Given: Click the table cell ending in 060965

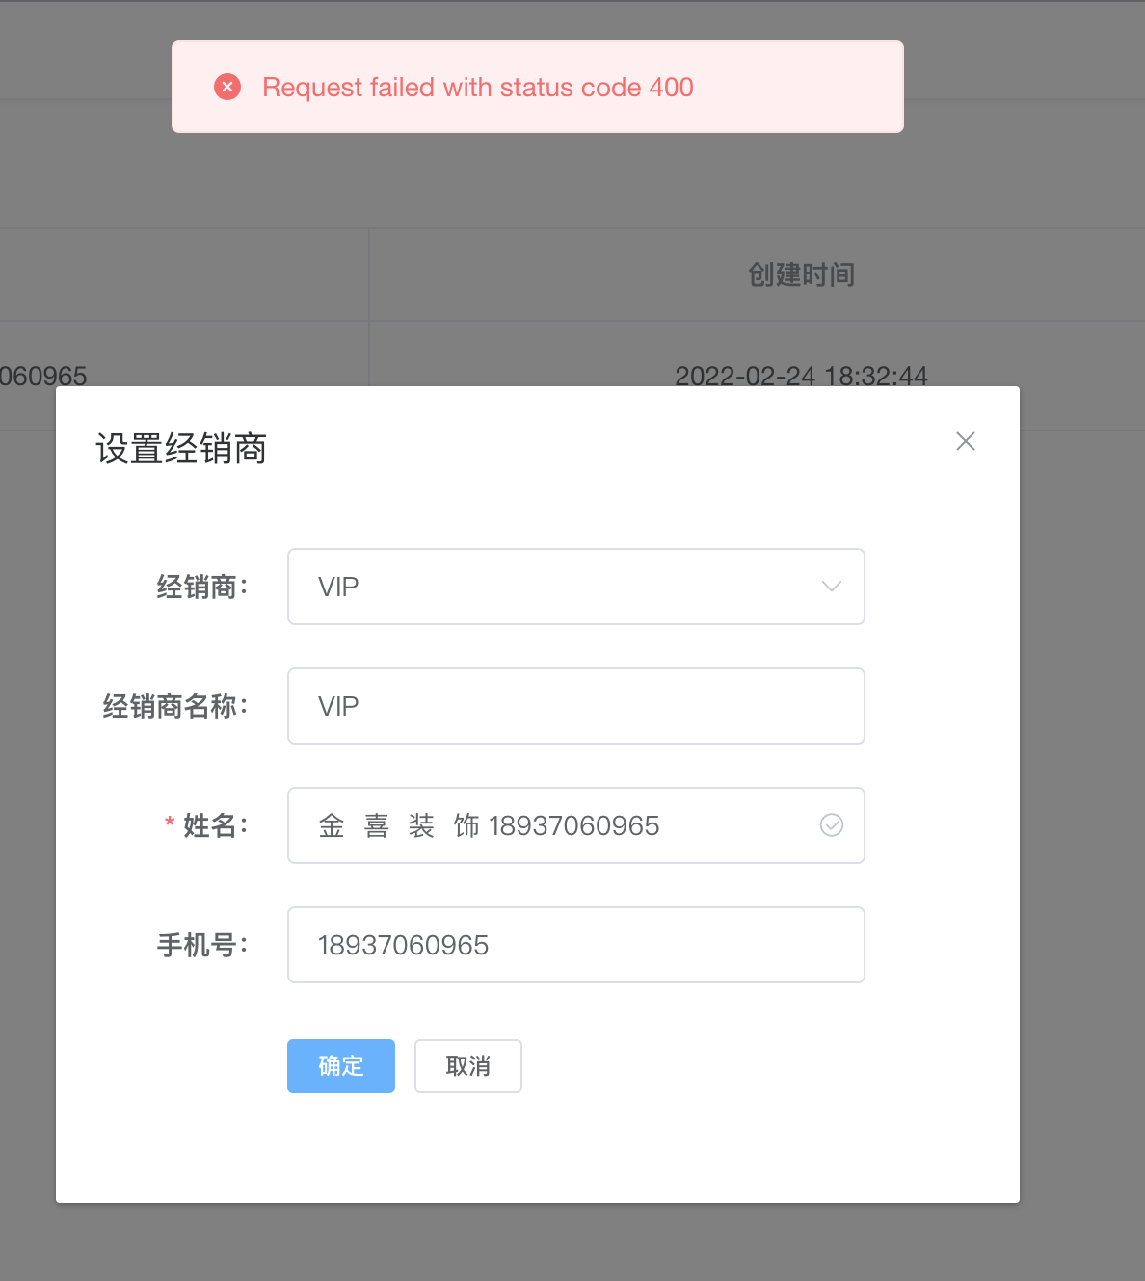Looking at the screenshot, I should (43, 376).
